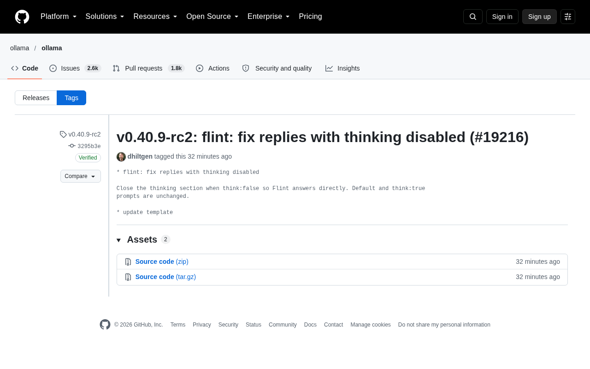Expand the Resources menu

(155, 17)
